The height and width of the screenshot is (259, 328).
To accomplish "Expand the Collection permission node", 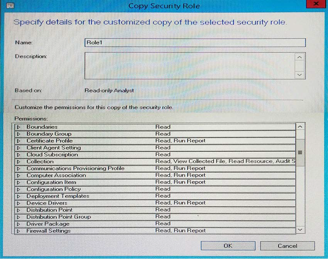I will tap(19, 162).
